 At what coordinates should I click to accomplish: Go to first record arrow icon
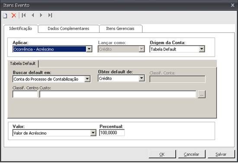click(x=24, y=15)
